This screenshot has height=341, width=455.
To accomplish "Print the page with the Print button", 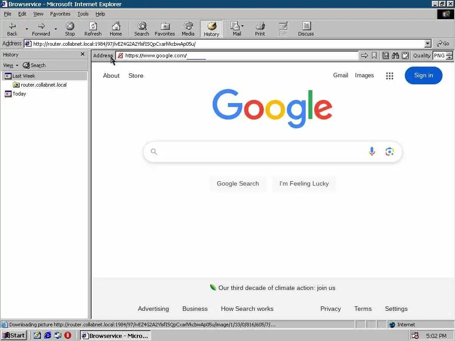I will [260, 29].
